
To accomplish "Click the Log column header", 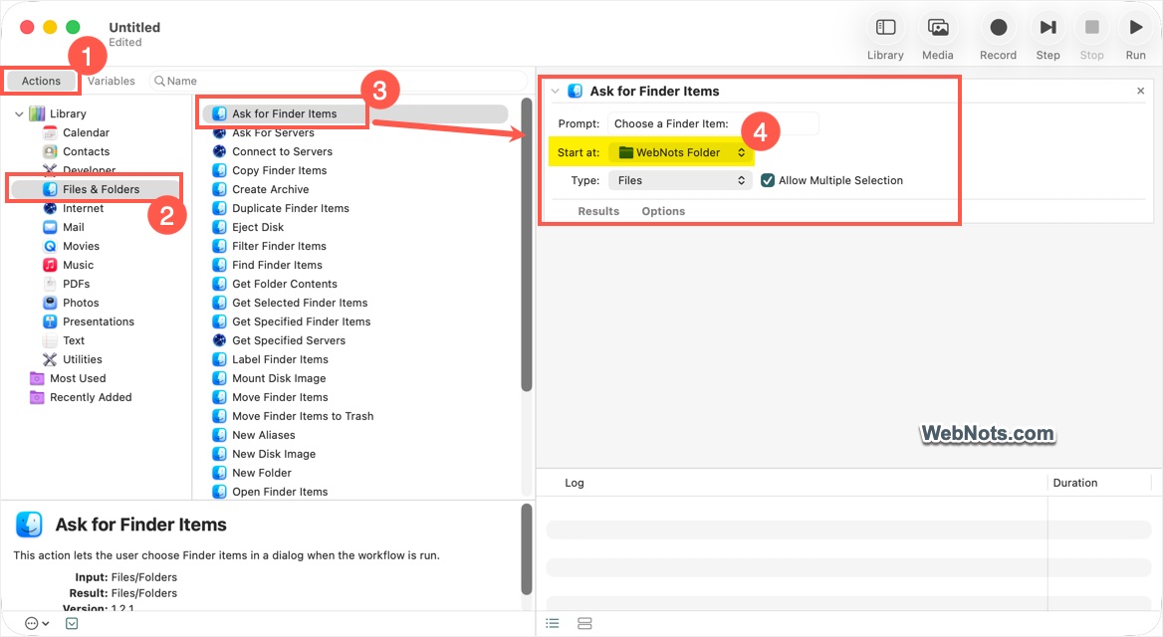I will 575,483.
